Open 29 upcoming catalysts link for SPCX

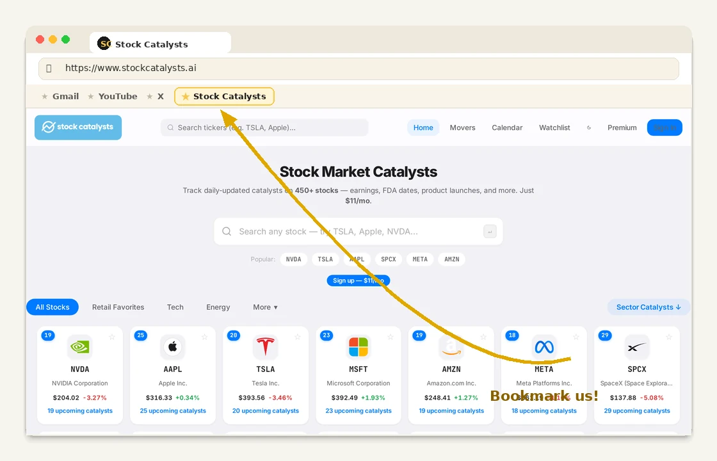[x=637, y=410]
